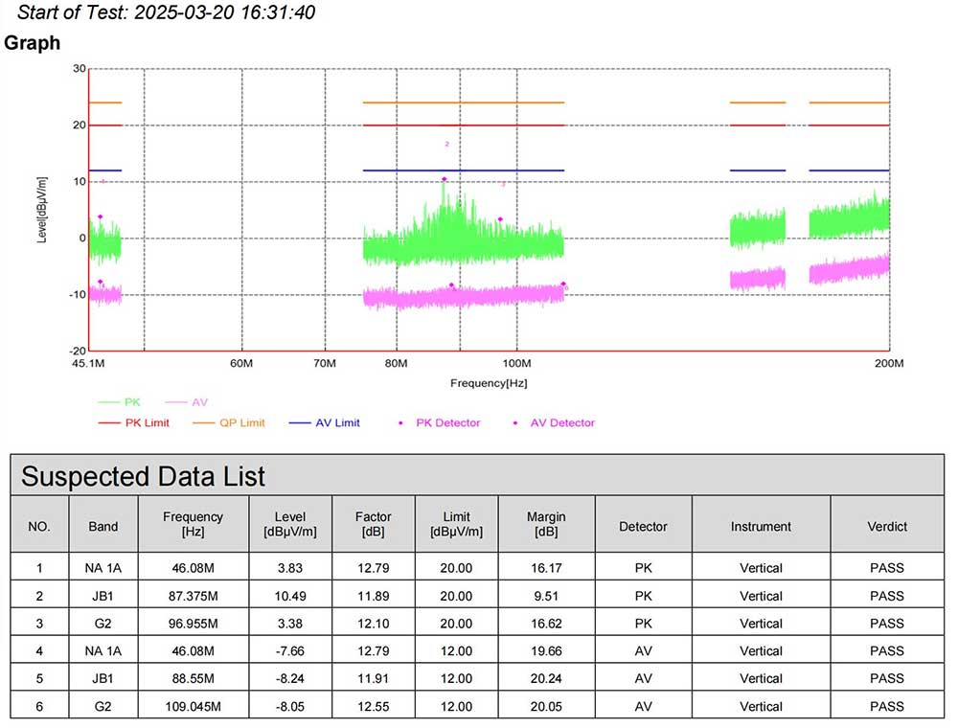
Task: Click the Frequency [Hz] column header
Action: pos(193,524)
